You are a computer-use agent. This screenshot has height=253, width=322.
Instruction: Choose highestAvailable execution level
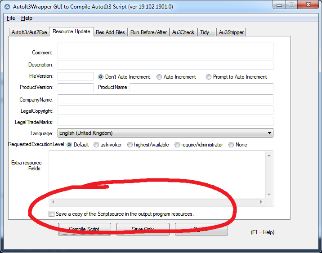coord(130,145)
